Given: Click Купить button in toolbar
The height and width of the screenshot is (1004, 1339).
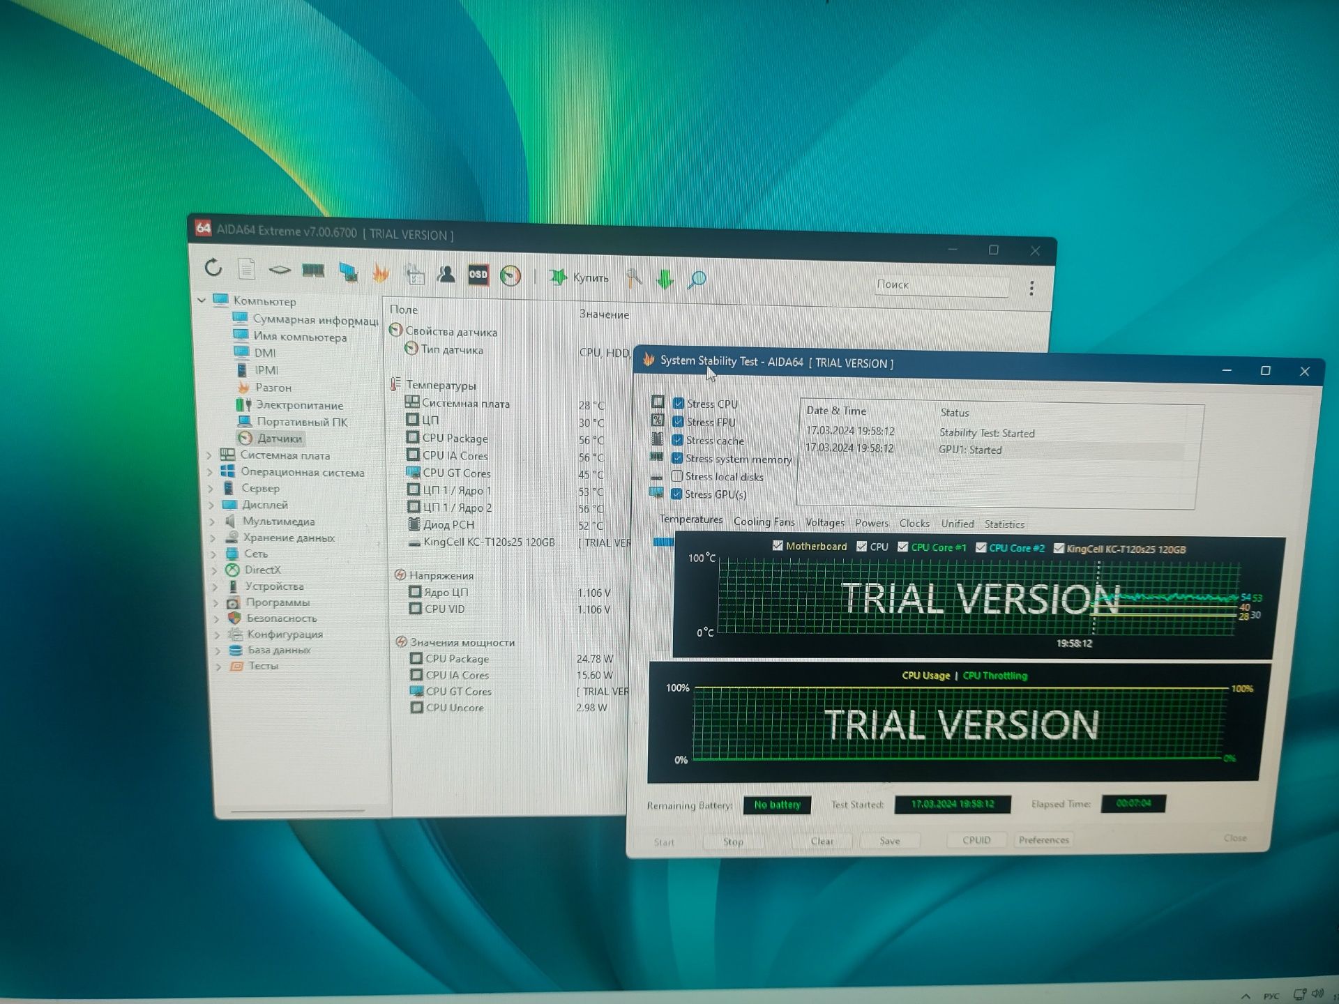Looking at the screenshot, I should click(580, 277).
